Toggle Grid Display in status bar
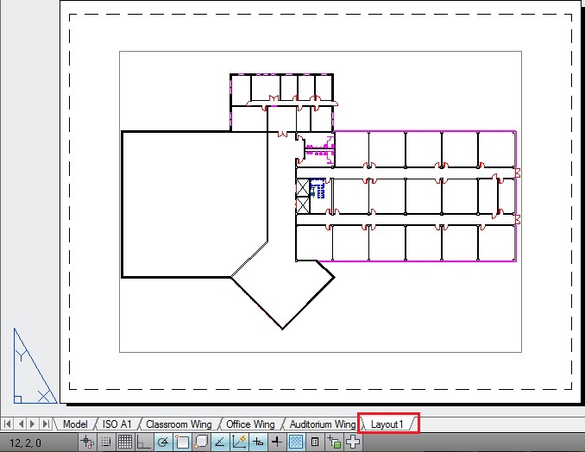Image resolution: width=585 pixels, height=452 pixels. (124, 443)
